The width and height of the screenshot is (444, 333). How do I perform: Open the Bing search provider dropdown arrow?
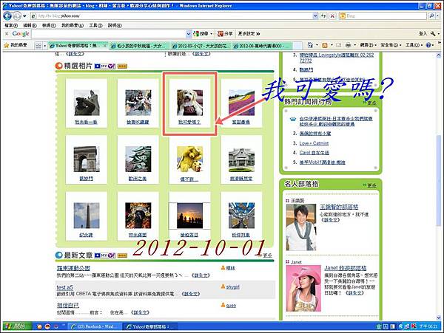click(438, 16)
